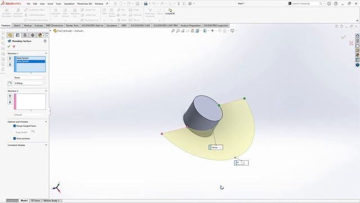The width and height of the screenshot is (360, 203).
Task: Click green connector handle at surface corner
Action: (244, 99)
